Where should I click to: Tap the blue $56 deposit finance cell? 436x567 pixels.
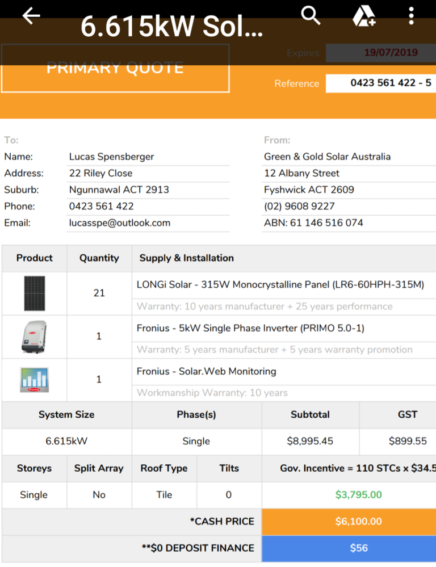358,548
